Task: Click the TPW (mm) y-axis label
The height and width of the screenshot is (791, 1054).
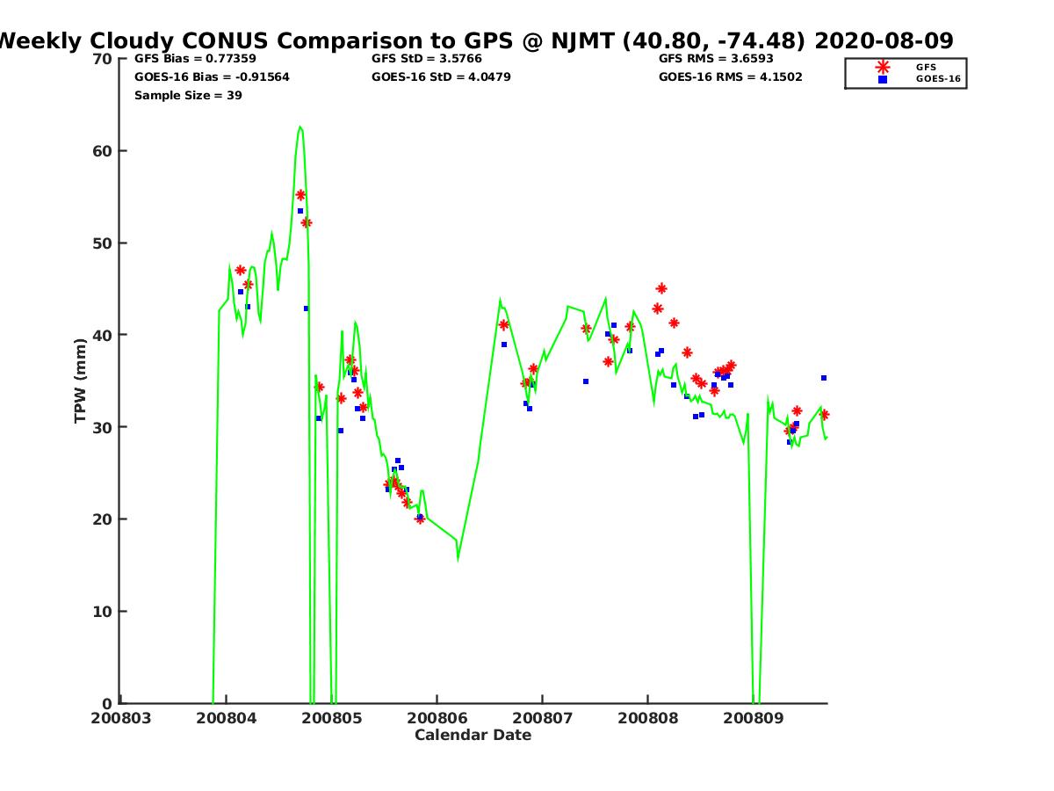Action: [81, 381]
